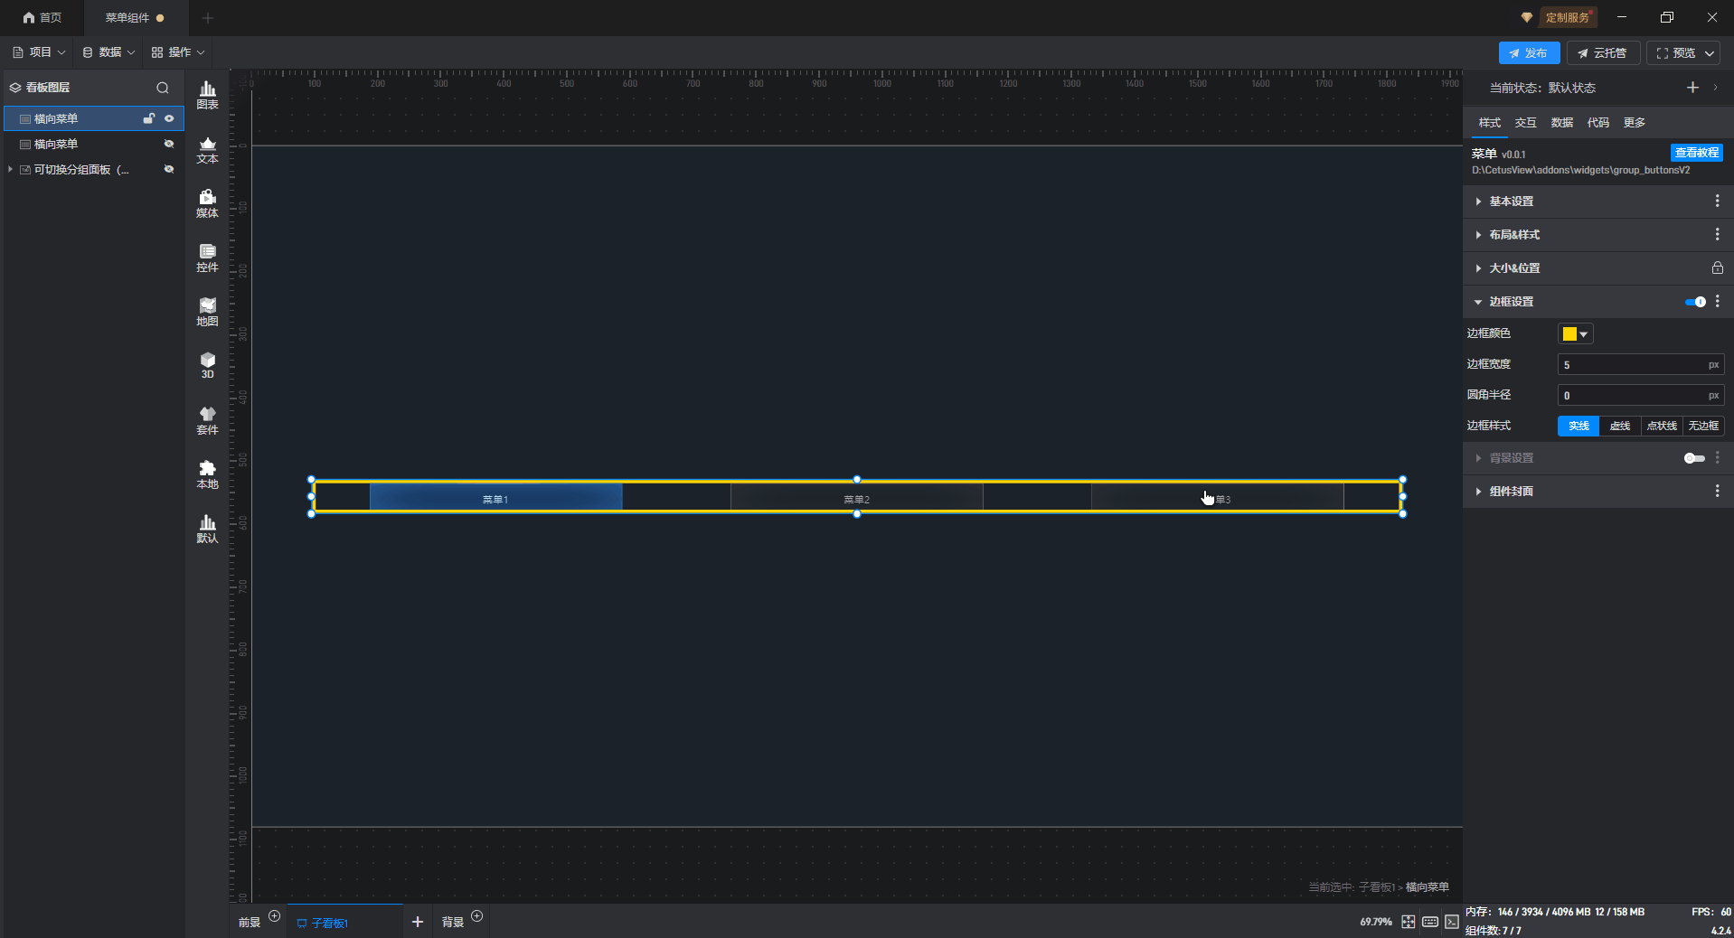Open the 媒体 component category
This screenshot has width=1734, height=938.
[x=207, y=203]
